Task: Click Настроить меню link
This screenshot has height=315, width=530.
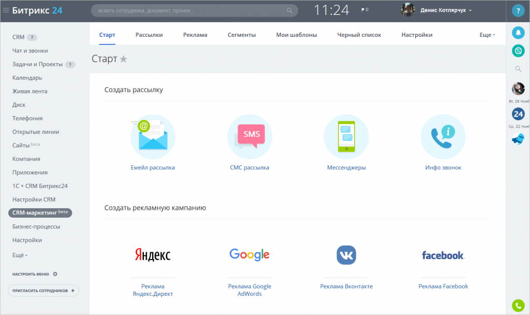Action: [31, 274]
